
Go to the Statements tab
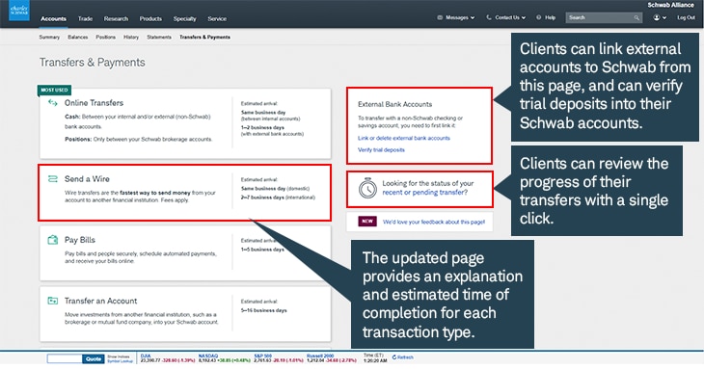[159, 38]
